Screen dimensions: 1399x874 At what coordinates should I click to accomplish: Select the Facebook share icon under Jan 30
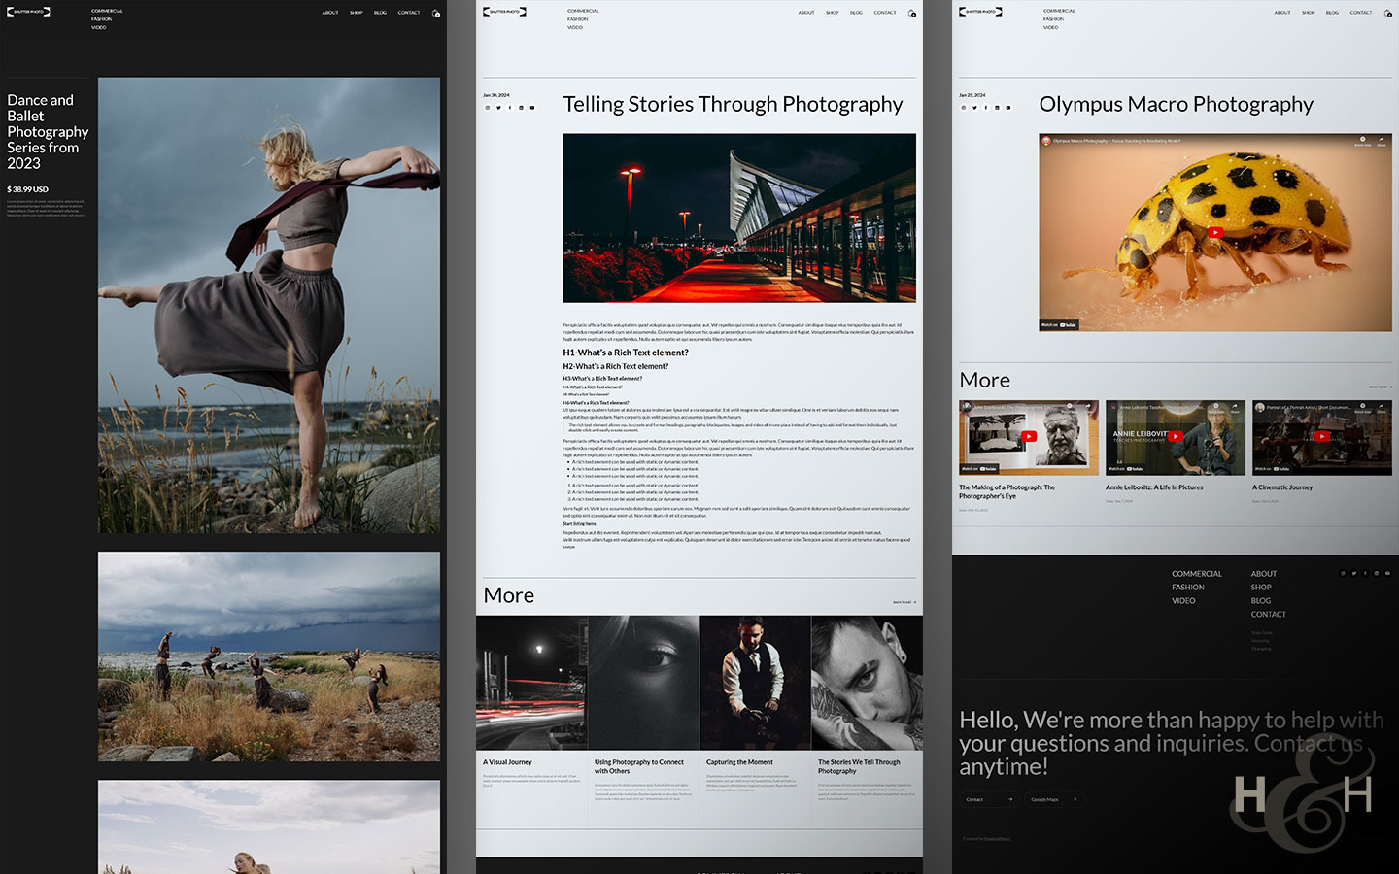point(510,108)
